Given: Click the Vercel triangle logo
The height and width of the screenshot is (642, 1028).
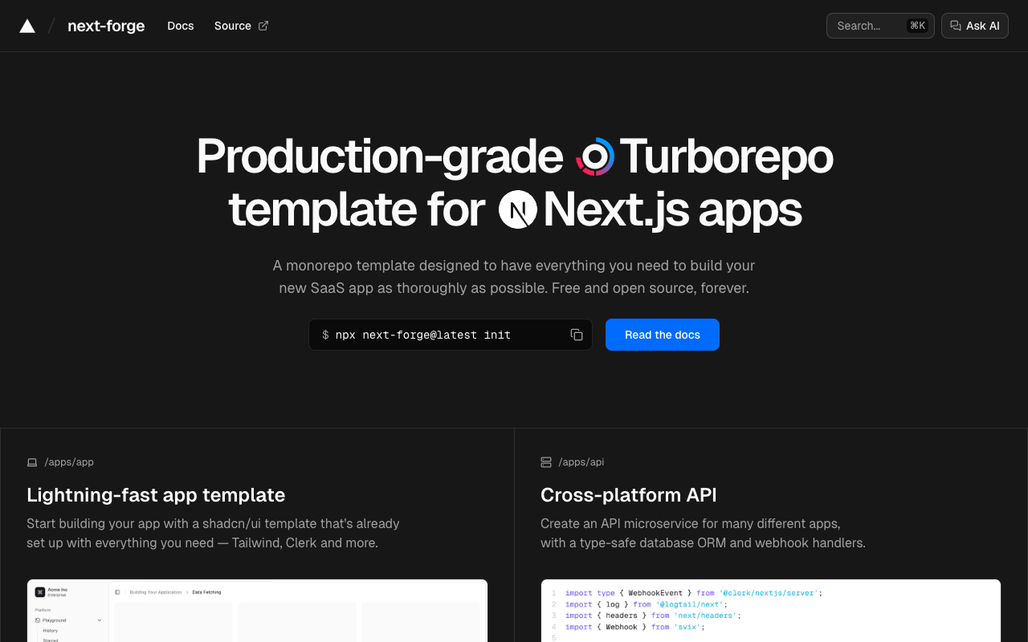Looking at the screenshot, I should coord(27,26).
